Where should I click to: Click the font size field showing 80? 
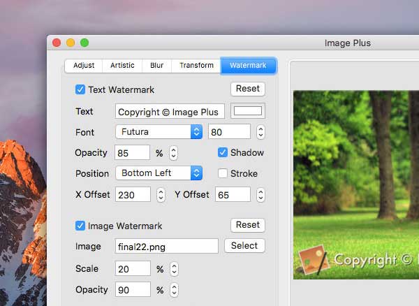tap(229, 131)
